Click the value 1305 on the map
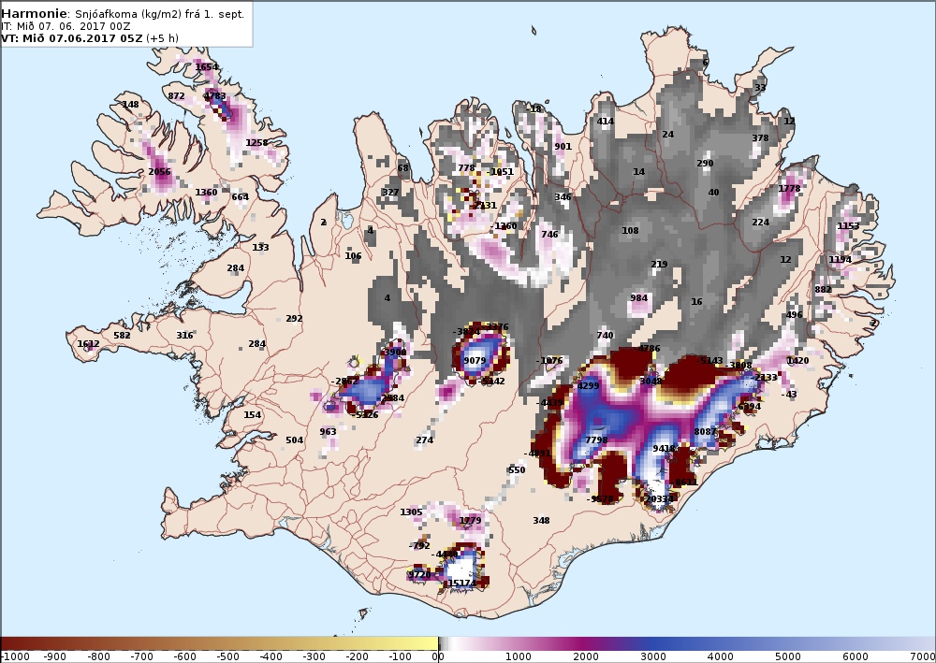 pyautogui.click(x=411, y=512)
